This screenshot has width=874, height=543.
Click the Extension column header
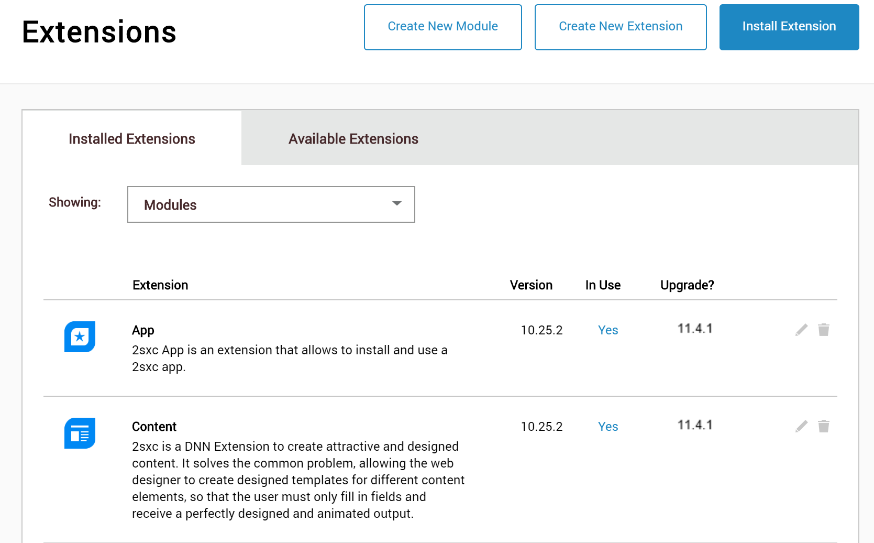click(x=160, y=285)
